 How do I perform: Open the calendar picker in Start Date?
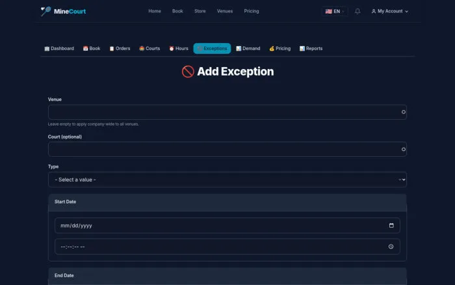(391, 225)
